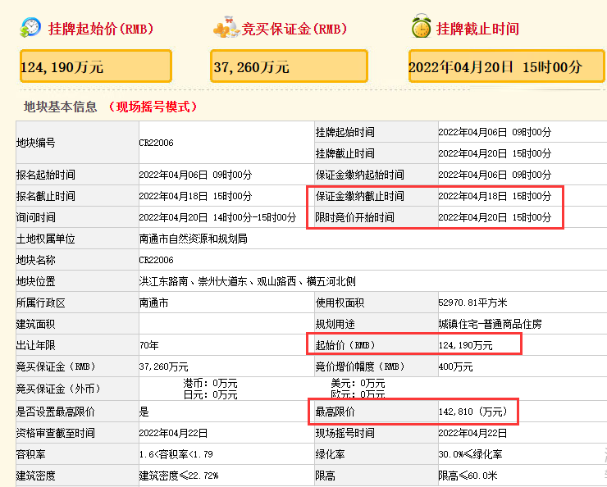Click the 37,260万元 deposit box

pos(289,66)
